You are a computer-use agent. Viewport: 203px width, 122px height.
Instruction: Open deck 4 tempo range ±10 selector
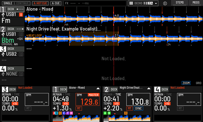[167, 104]
